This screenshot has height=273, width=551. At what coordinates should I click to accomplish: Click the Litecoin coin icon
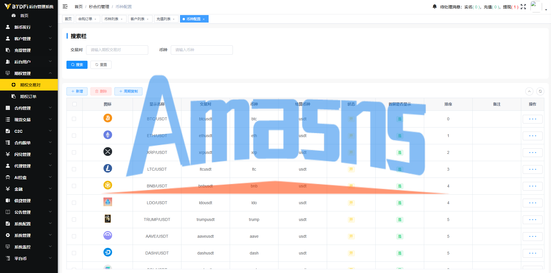(x=108, y=168)
